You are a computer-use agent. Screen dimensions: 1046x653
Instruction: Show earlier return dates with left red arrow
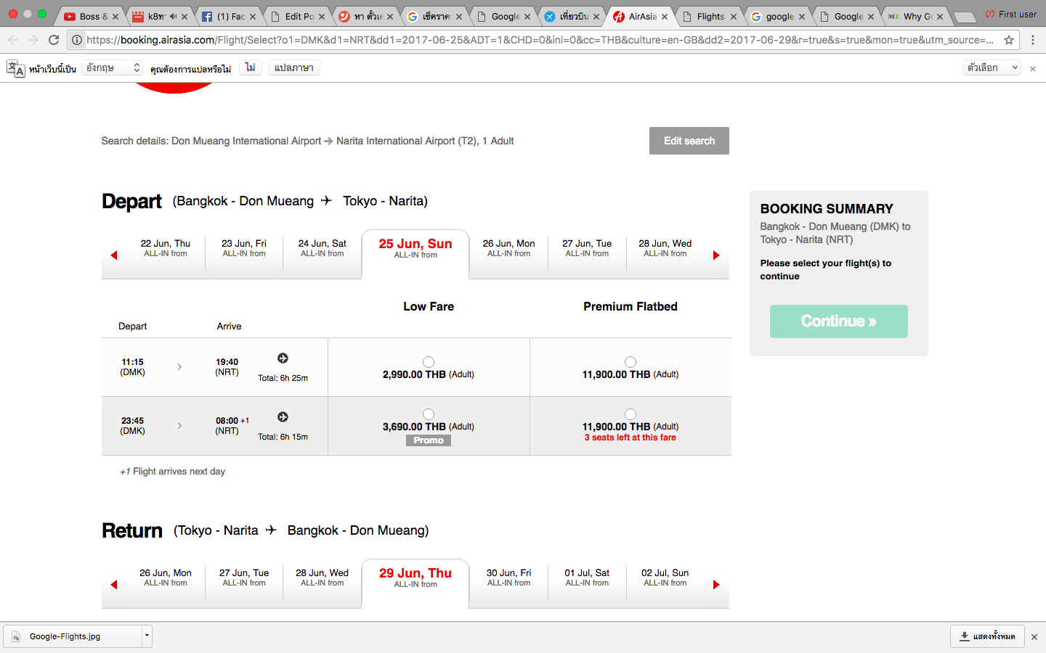[x=114, y=584]
